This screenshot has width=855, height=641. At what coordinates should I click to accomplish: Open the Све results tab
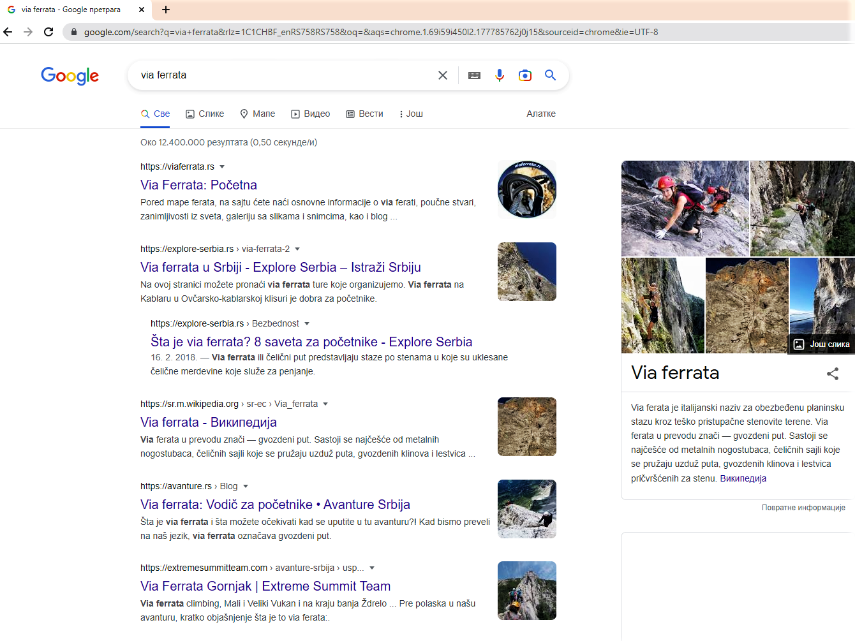155,114
